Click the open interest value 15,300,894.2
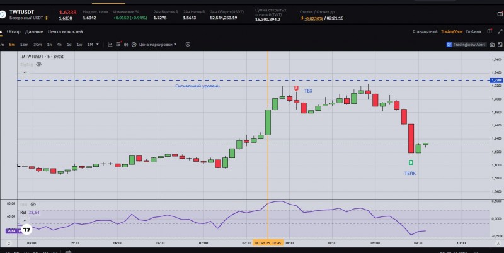The width and height of the screenshot is (504, 253). tap(267, 20)
